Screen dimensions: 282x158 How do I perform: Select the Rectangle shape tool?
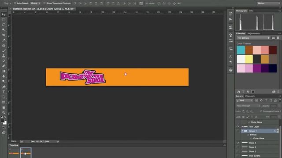(4, 102)
